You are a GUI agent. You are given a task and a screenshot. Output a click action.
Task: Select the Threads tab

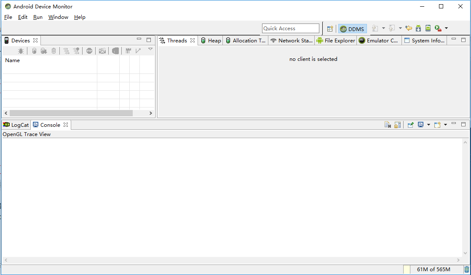[x=177, y=40]
